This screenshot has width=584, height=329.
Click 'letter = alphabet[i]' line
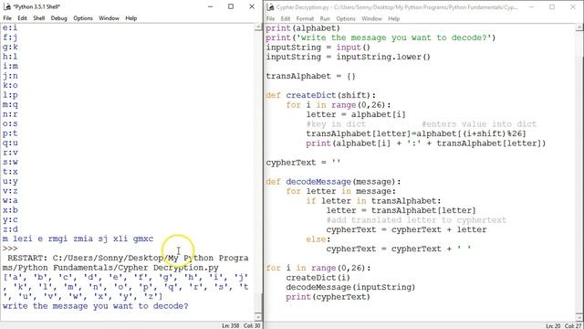[x=356, y=114]
